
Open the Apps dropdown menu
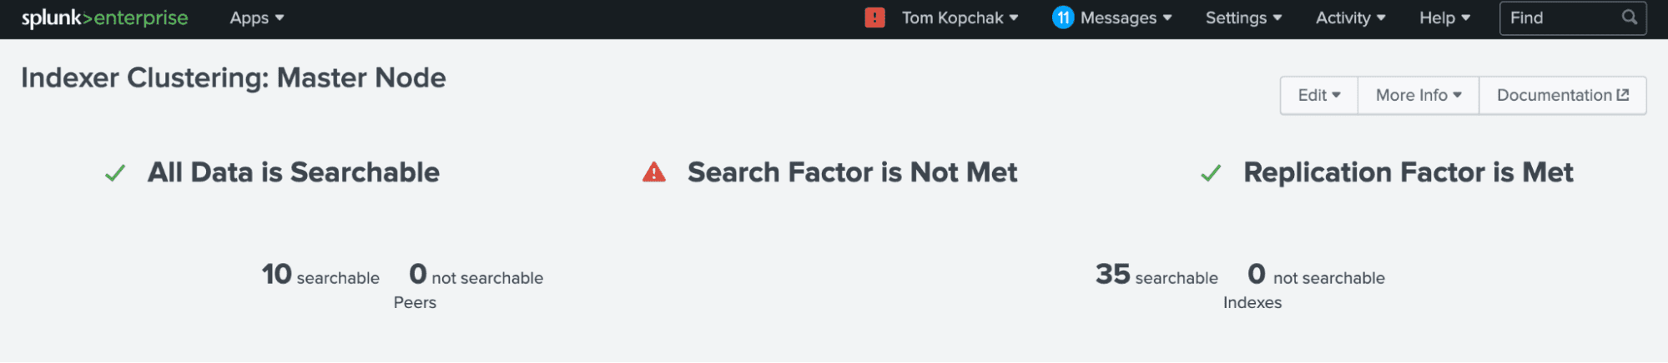point(257,18)
